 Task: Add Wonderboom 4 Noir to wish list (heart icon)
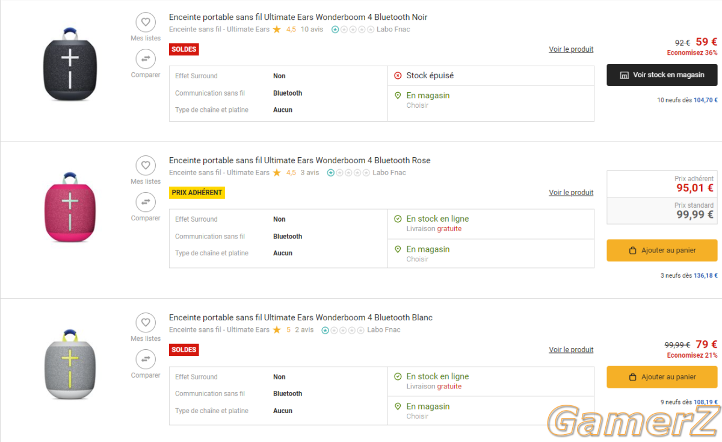[x=145, y=23]
